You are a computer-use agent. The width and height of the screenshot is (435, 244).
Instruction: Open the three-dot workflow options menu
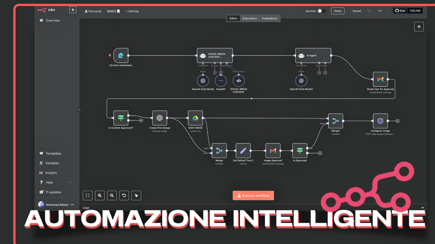(380, 11)
